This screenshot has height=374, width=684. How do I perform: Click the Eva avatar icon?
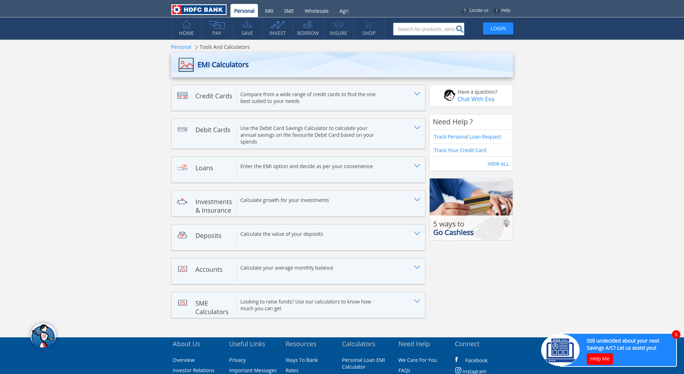click(x=449, y=95)
